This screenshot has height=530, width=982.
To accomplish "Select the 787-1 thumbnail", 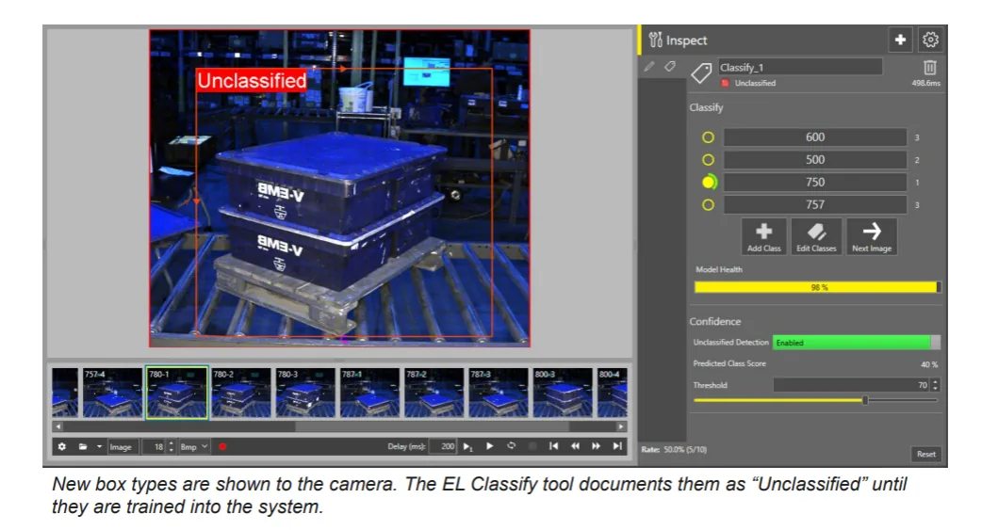I will coord(369,393).
